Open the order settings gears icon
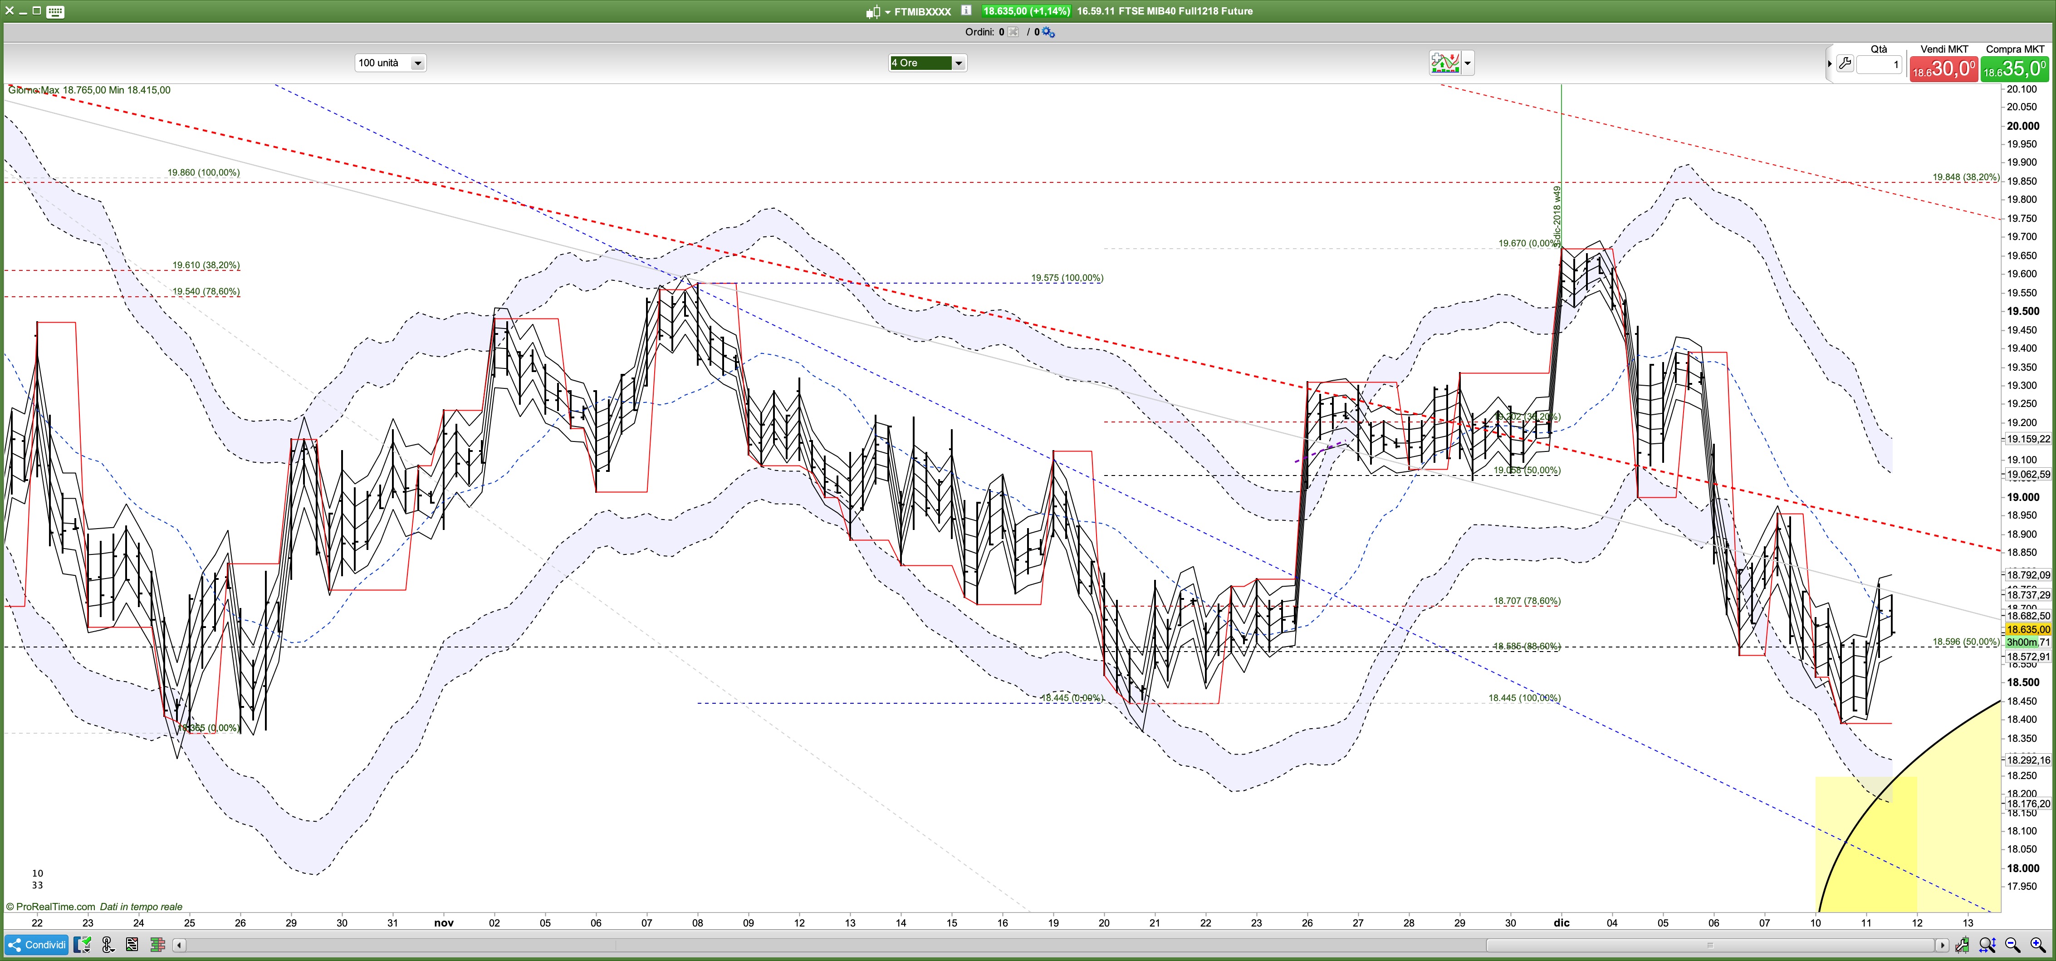 click(x=1049, y=32)
